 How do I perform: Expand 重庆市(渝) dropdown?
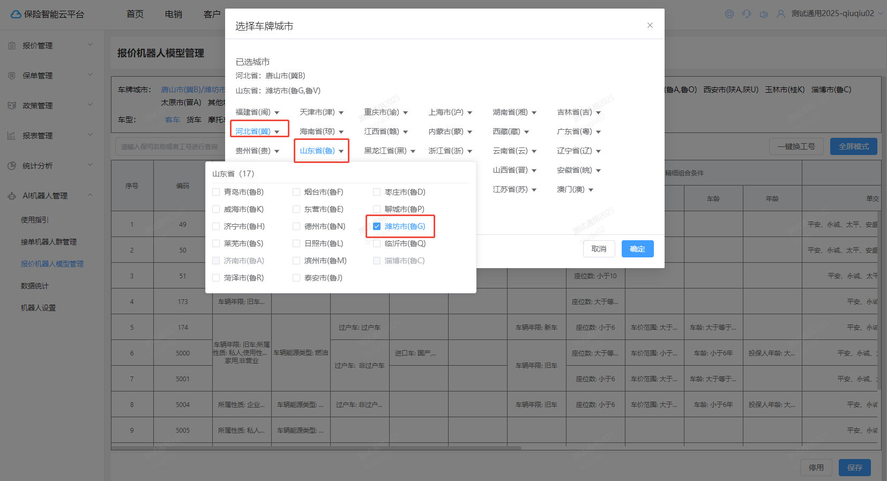coord(386,112)
